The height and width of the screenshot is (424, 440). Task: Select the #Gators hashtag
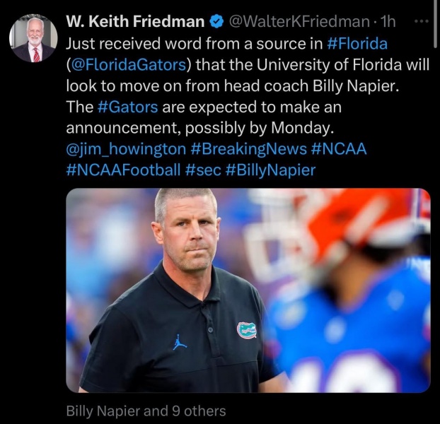click(x=127, y=108)
